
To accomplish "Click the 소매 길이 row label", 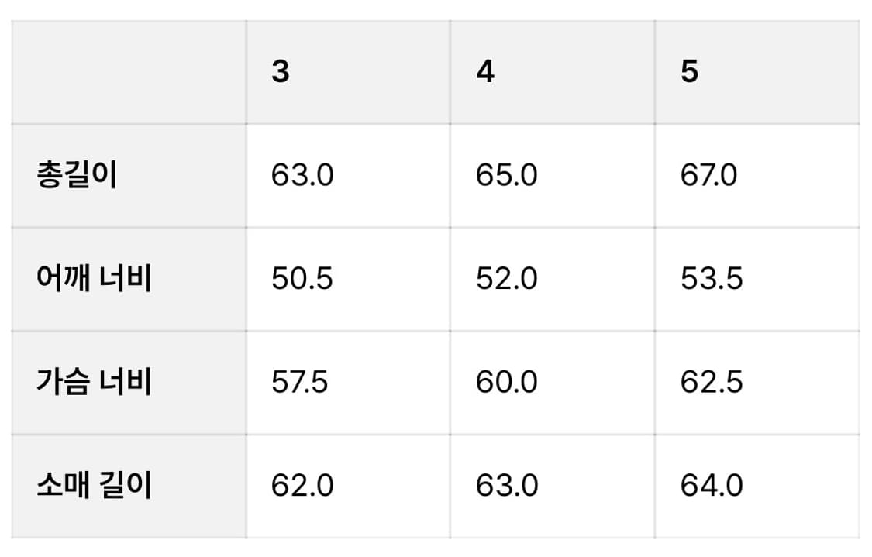I will (x=94, y=487).
